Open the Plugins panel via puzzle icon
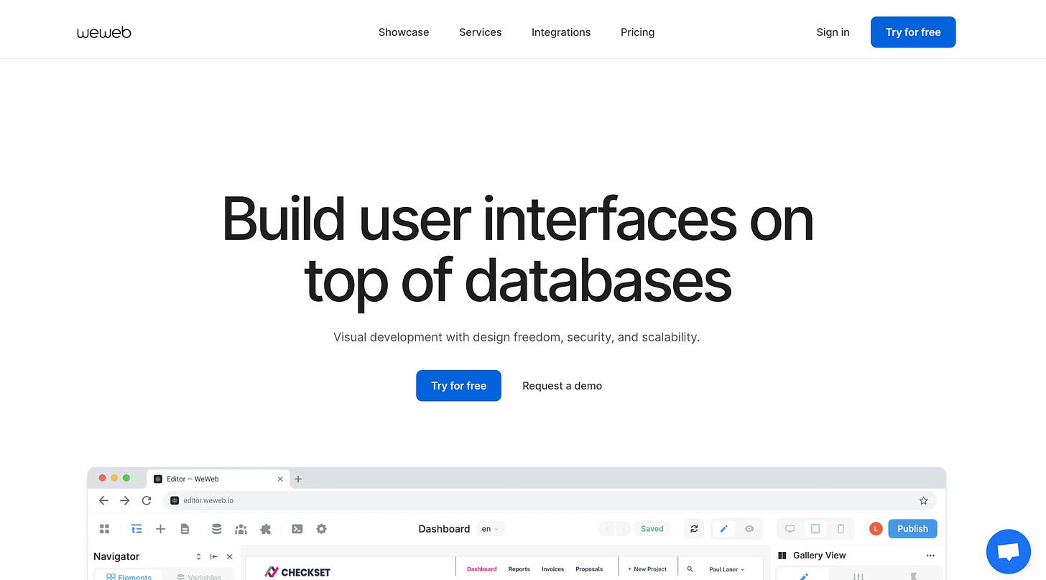Screen dimensions: 1046x580 click(x=265, y=528)
